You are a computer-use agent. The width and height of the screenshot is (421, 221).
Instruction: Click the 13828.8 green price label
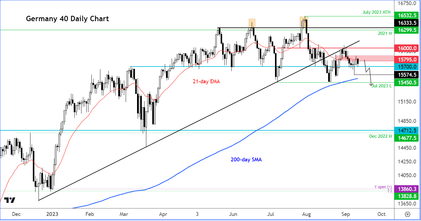pyautogui.click(x=407, y=196)
